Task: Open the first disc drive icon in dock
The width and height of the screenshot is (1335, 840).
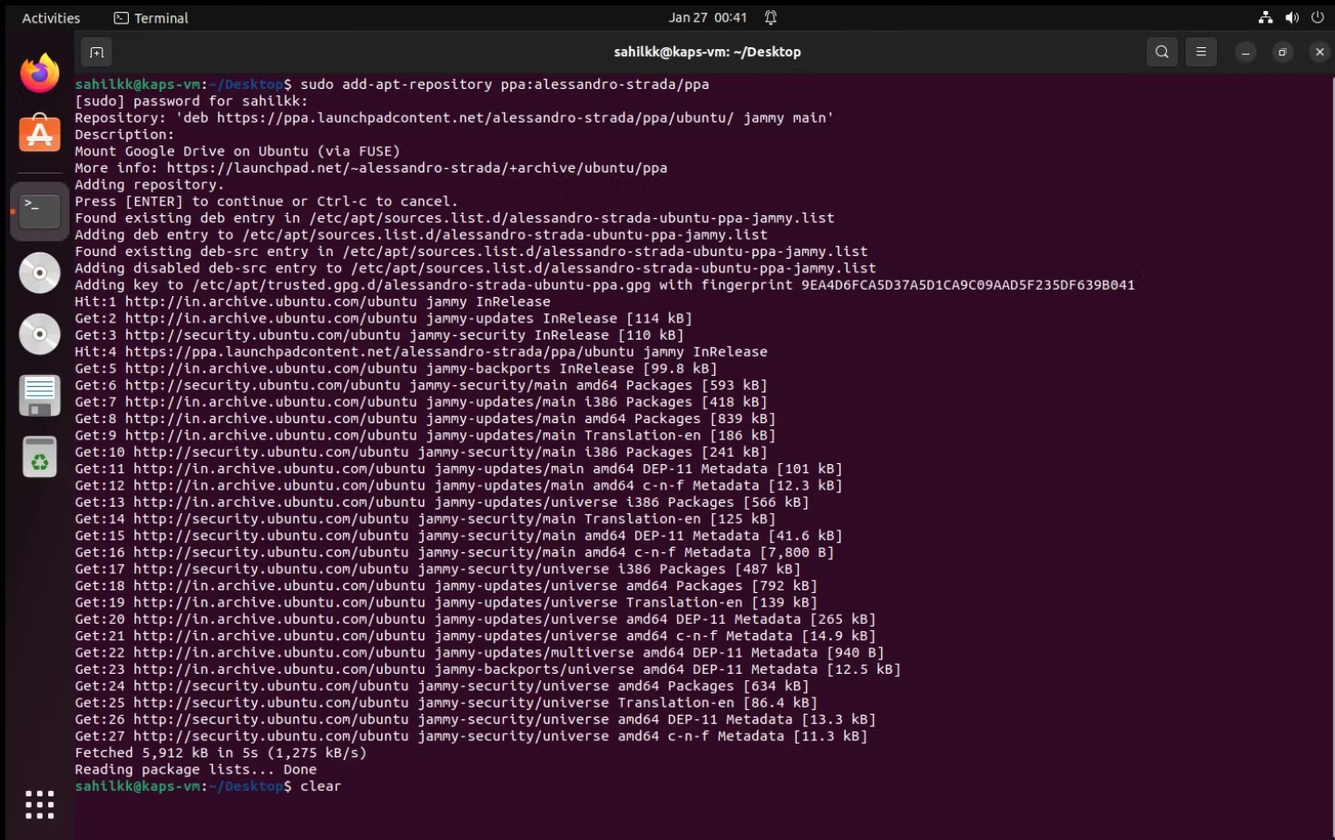Action: 40,272
